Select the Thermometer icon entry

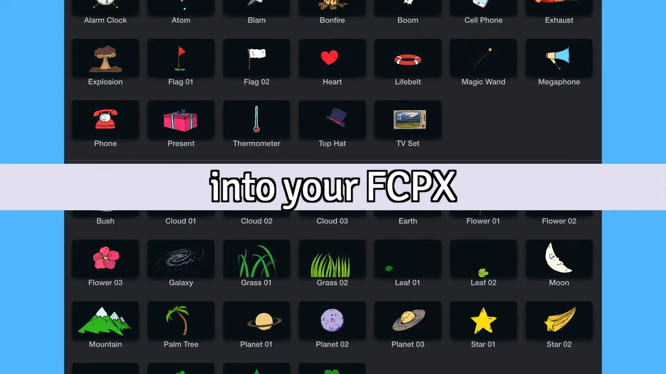coord(257,124)
